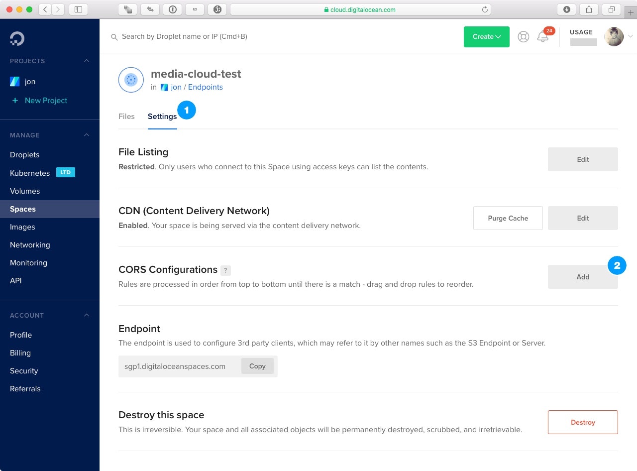Image resolution: width=637 pixels, height=471 pixels.
Task: Open Images in sidebar
Action: 22,227
